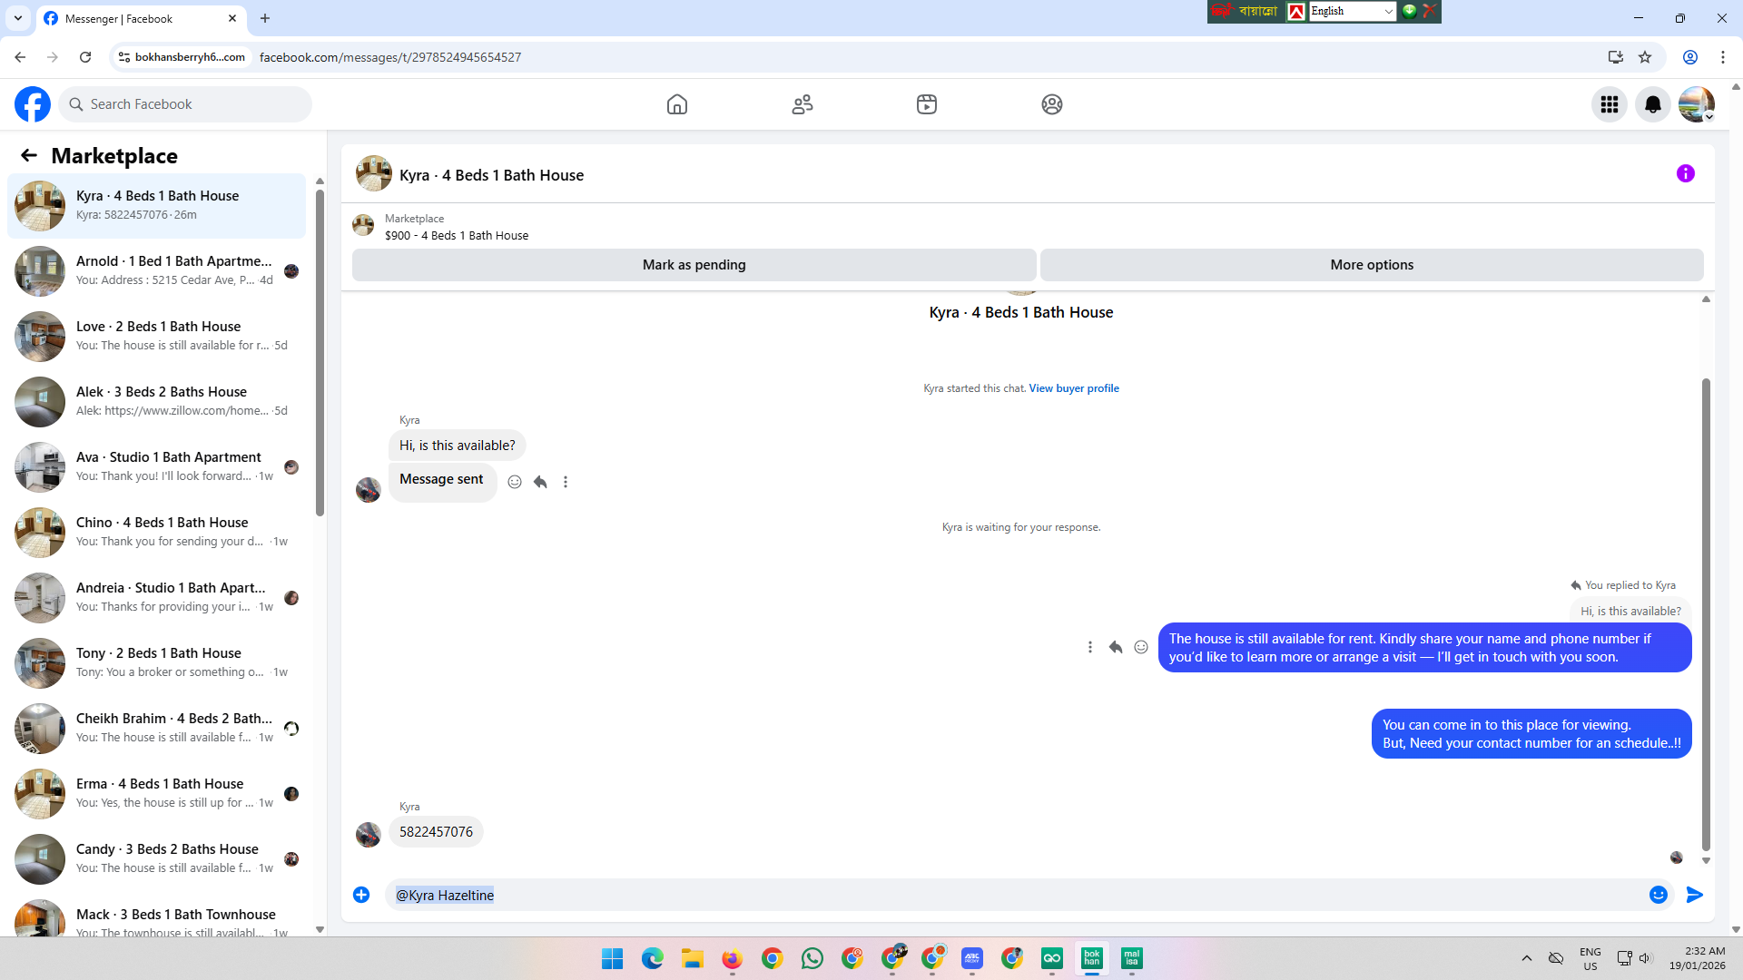1743x980 pixels.
Task: Open the Facebook home logo
Action: point(33,104)
